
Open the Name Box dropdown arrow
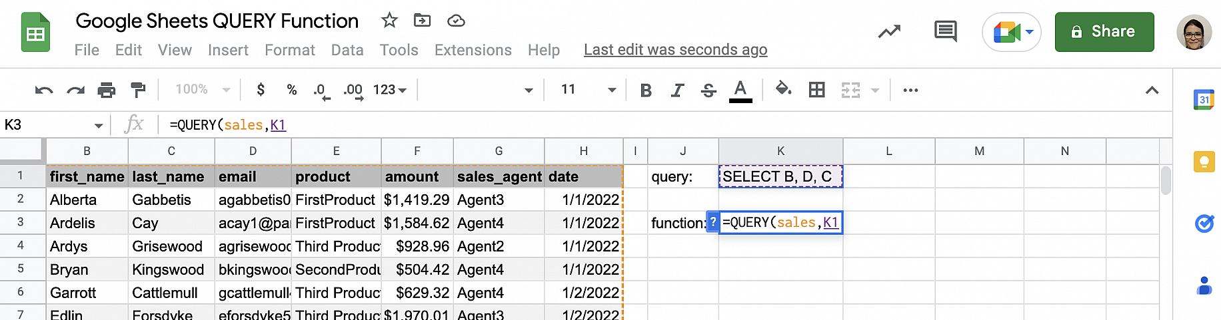(x=99, y=125)
